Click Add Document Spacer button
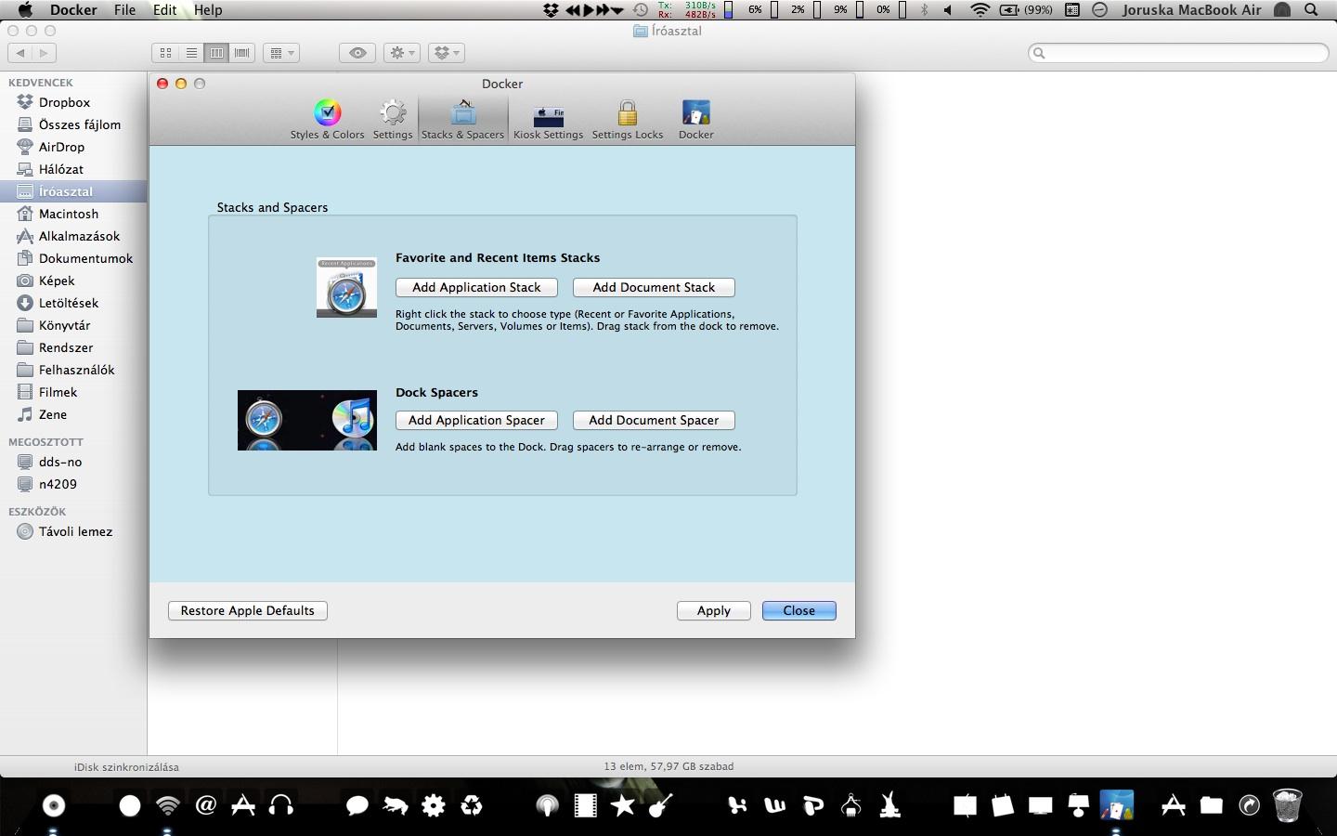Image resolution: width=1337 pixels, height=836 pixels. coord(654,420)
